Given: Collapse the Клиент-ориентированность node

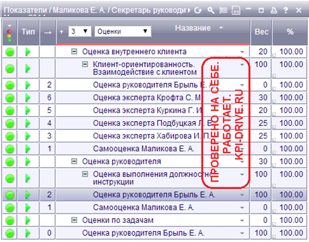Looking at the screenshot, I should tap(85, 64).
